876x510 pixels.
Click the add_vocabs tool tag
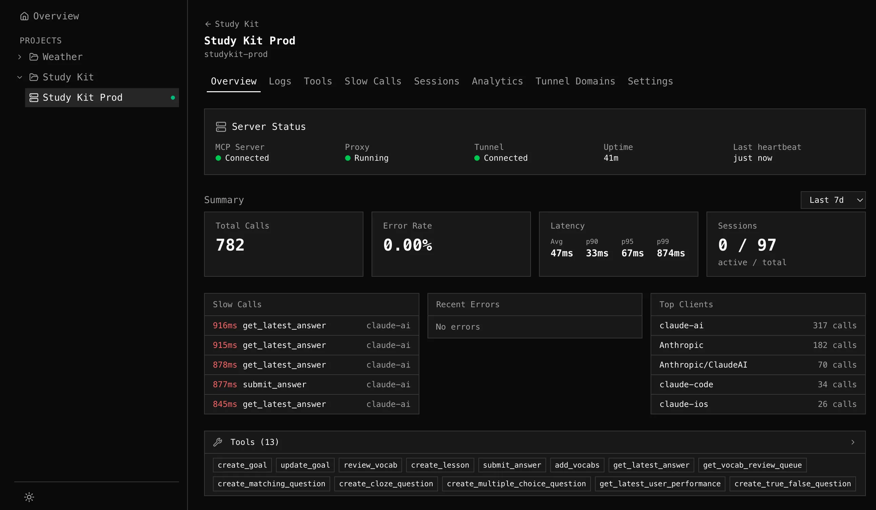[x=577, y=465]
